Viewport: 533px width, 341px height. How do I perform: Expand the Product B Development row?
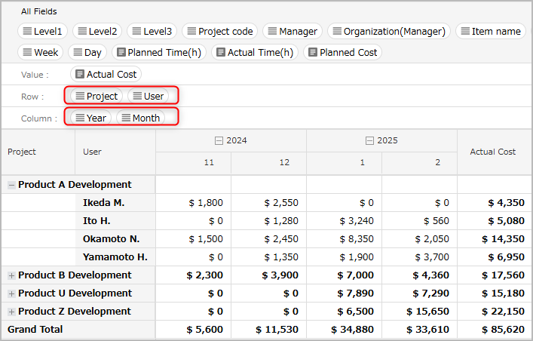[x=11, y=275]
